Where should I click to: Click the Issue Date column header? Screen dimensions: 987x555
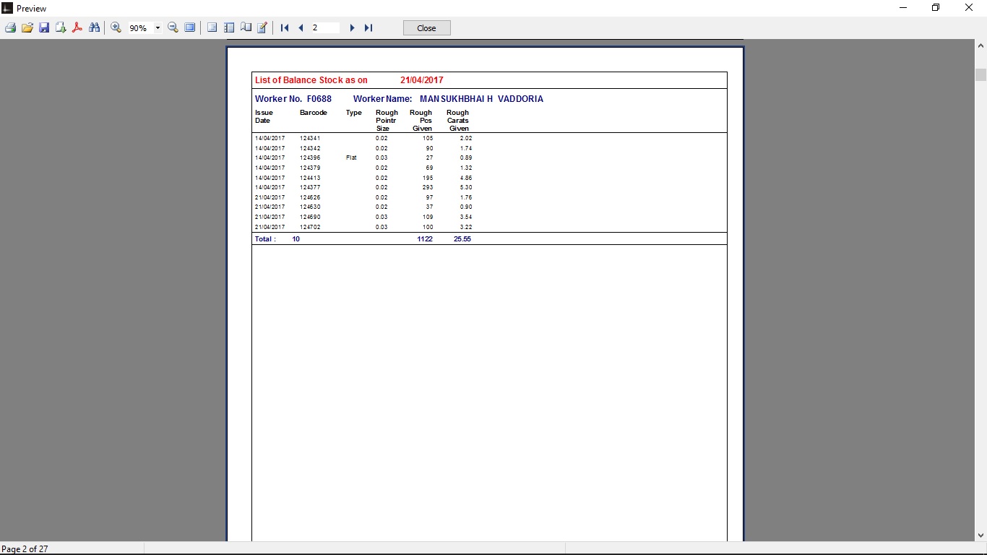(x=264, y=116)
